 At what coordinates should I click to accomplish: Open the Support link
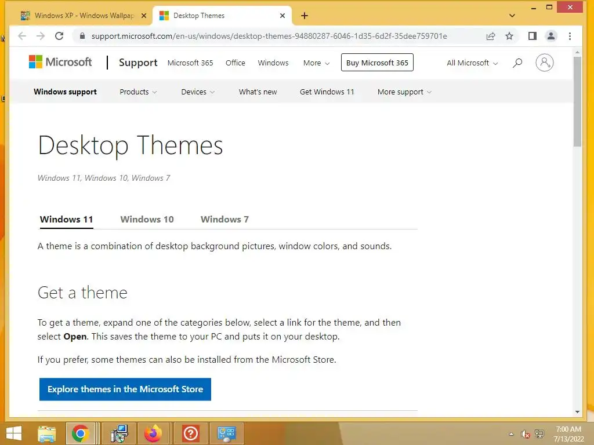tap(138, 63)
